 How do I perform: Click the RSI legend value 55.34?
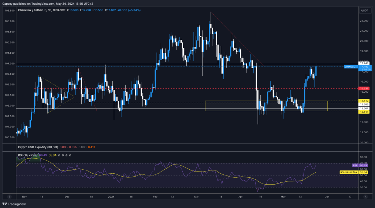click(52, 155)
